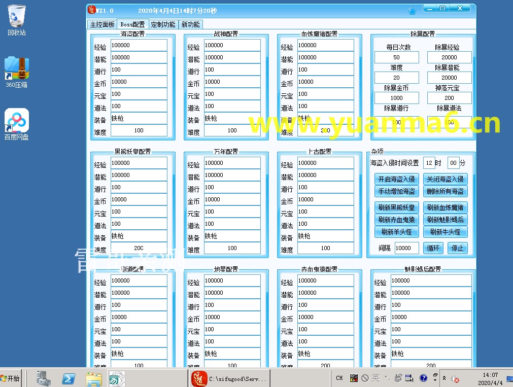Launch PowerShell from the taskbar
The width and height of the screenshot is (513, 387).
[x=69, y=378]
